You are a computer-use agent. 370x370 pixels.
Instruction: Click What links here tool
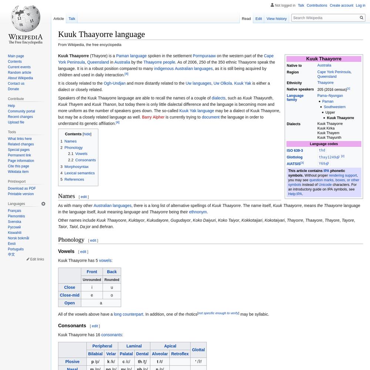[x=20, y=139]
